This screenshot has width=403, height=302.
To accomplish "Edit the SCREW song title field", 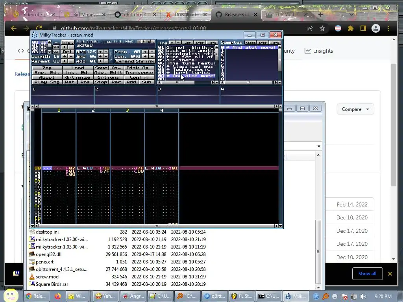I will click(115, 46).
